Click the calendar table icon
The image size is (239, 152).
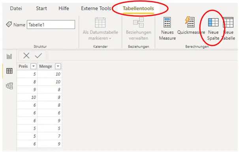[x=100, y=22]
